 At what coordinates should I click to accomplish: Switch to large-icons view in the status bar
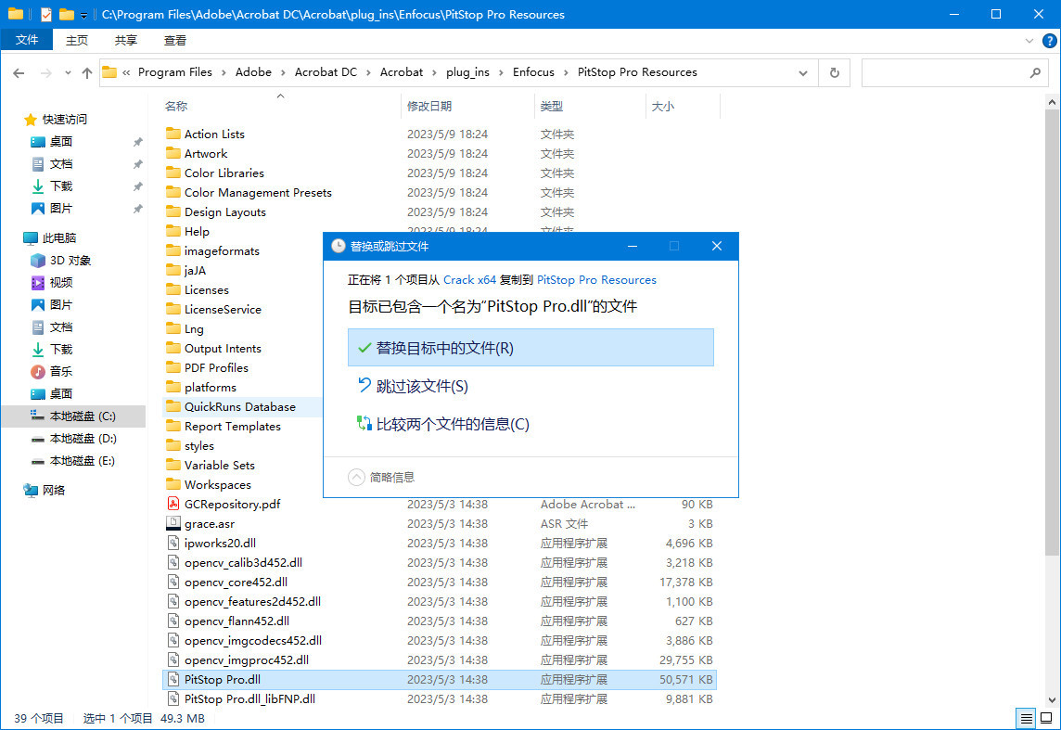(x=1047, y=719)
